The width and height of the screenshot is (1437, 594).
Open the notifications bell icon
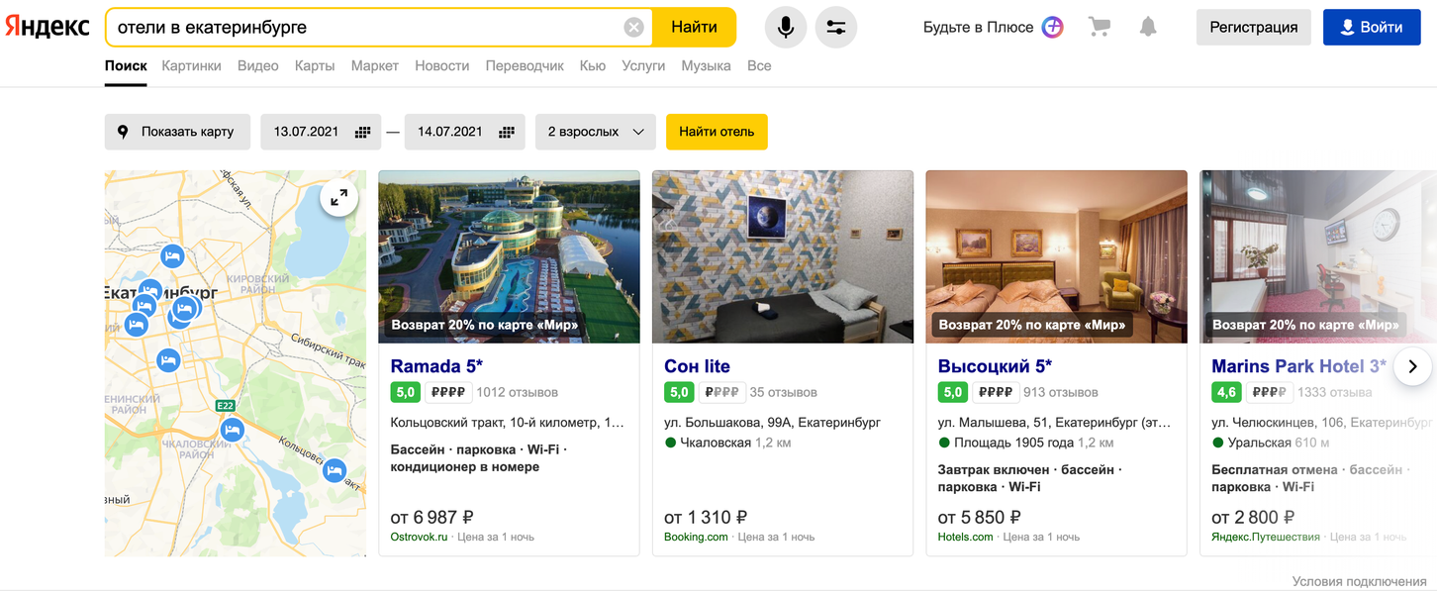(1148, 28)
